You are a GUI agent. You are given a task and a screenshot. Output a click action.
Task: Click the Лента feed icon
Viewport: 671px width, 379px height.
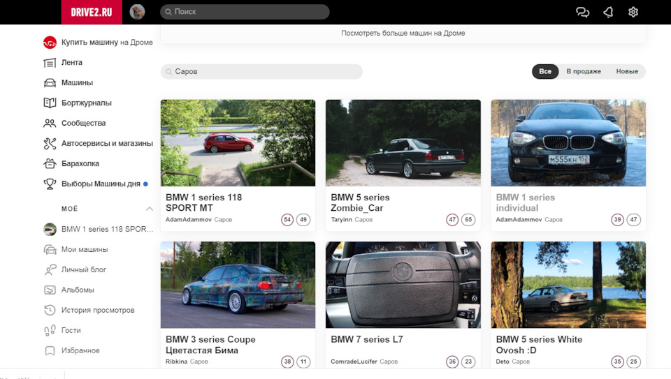(50, 63)
